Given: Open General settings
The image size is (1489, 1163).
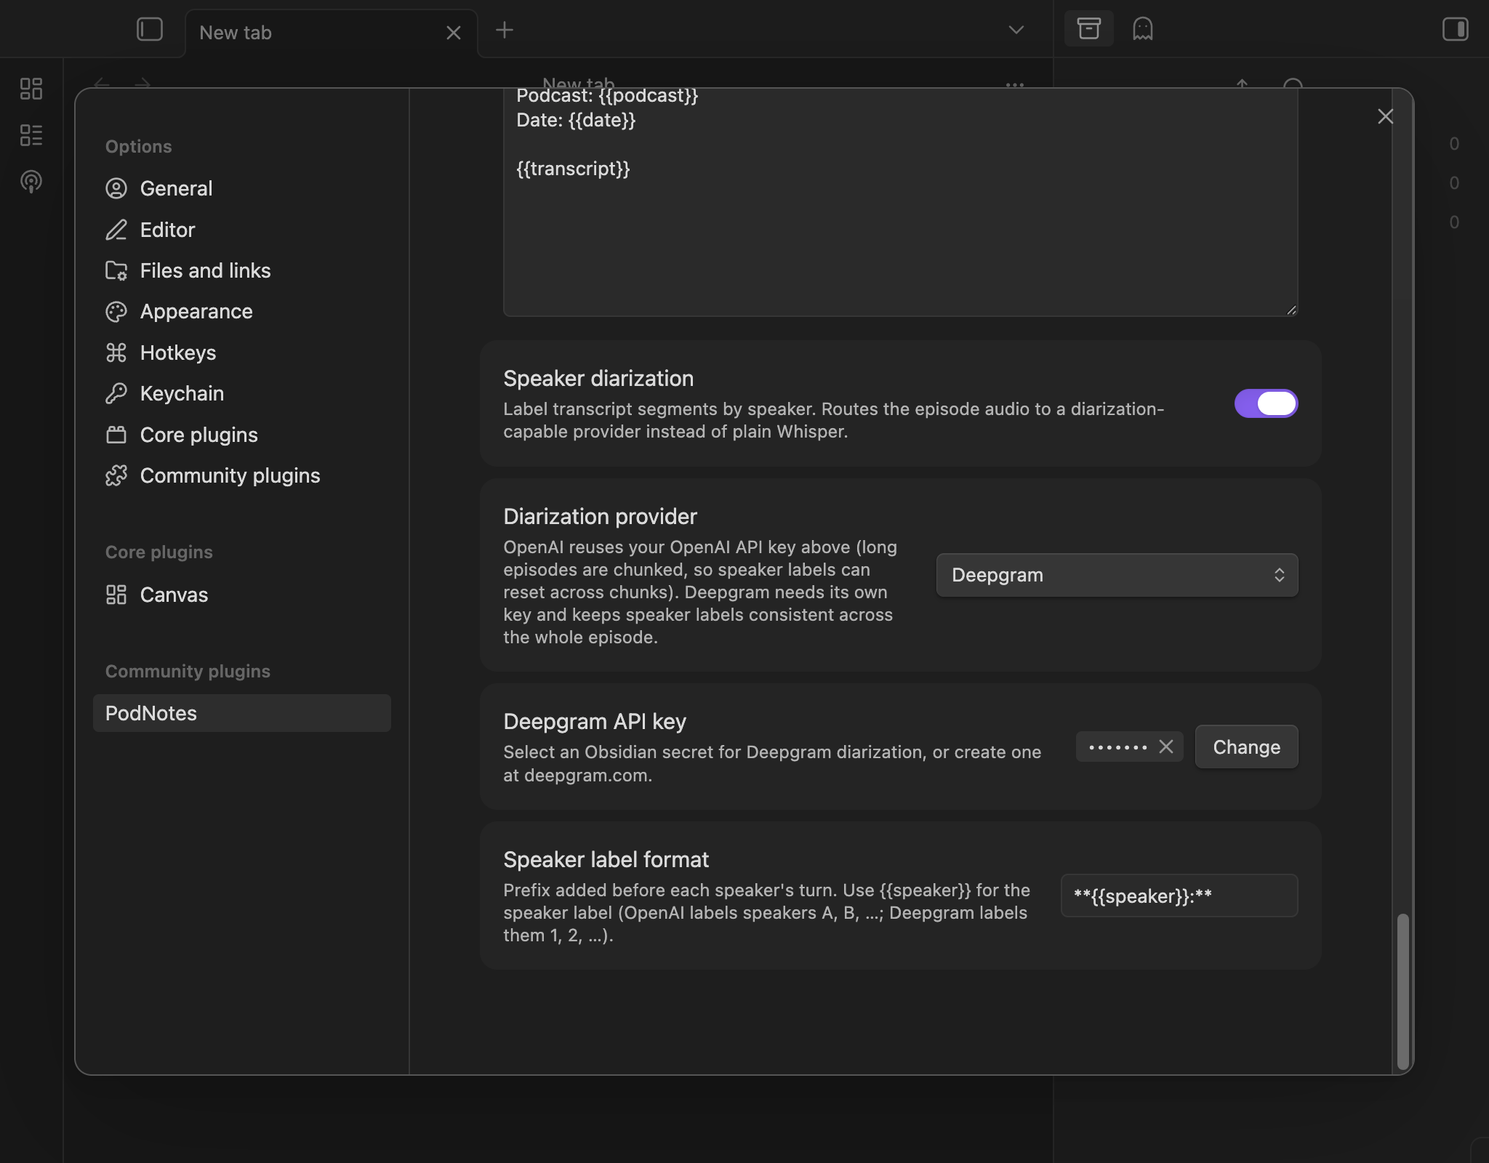Looking at the screenshot, I should [242, 188].
